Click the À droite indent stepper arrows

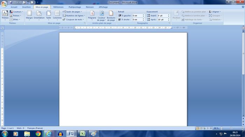[143, 20]
